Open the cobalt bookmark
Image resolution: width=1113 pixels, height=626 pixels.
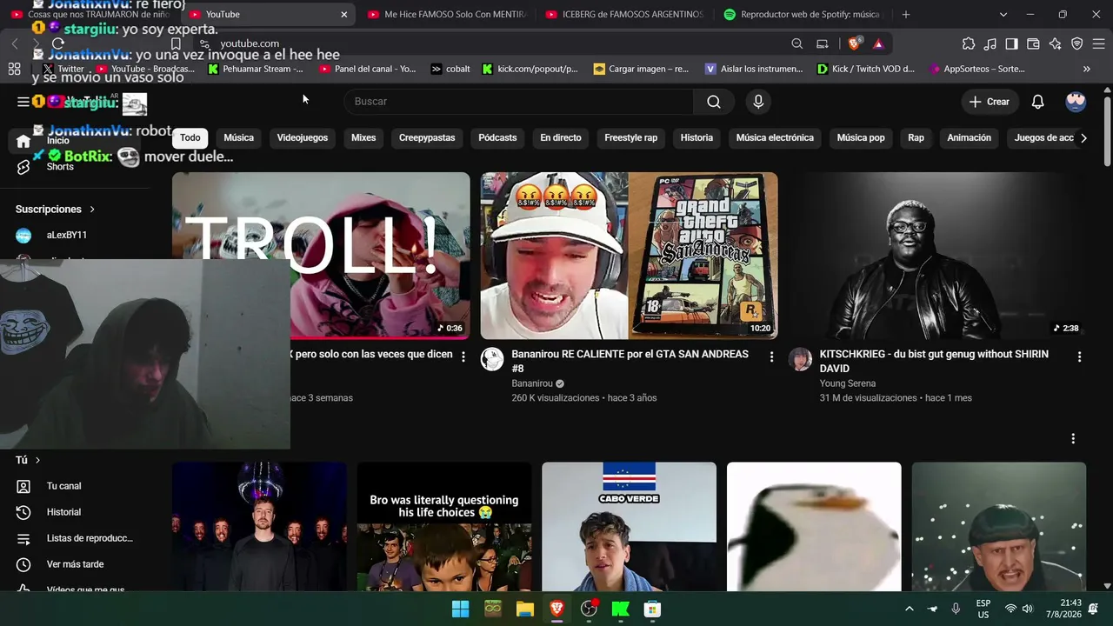click(x=451, y=69)
